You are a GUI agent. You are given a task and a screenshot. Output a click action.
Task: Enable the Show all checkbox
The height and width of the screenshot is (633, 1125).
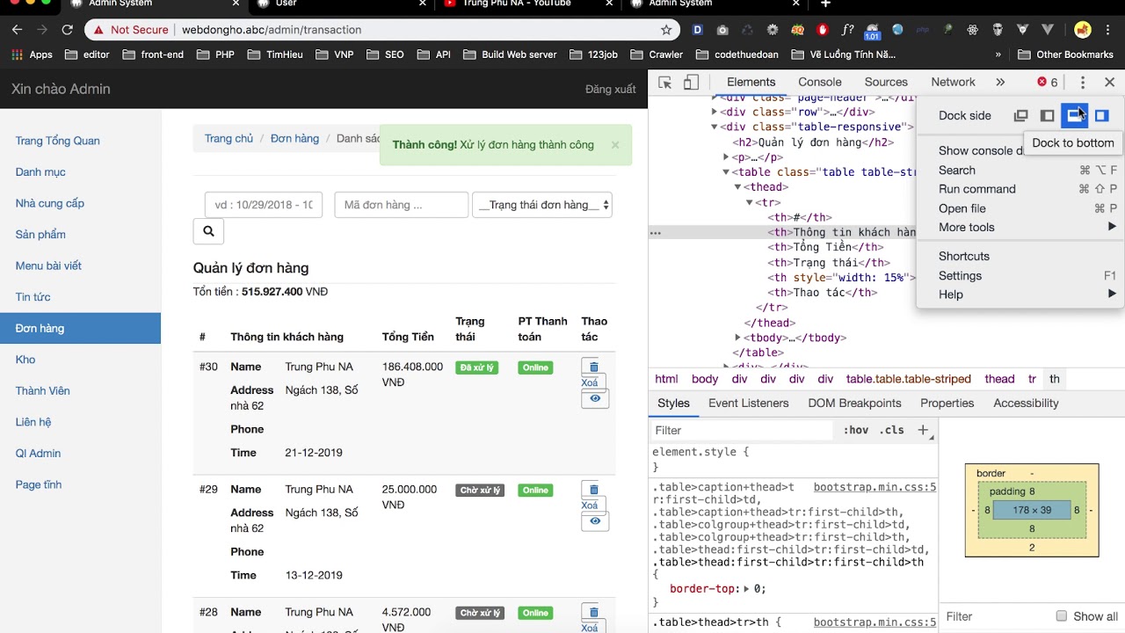1062,616
